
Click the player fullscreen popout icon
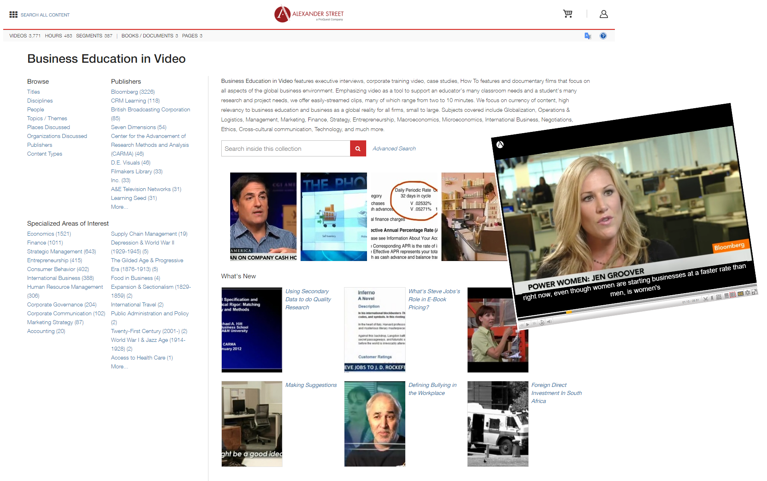(755, 292)
